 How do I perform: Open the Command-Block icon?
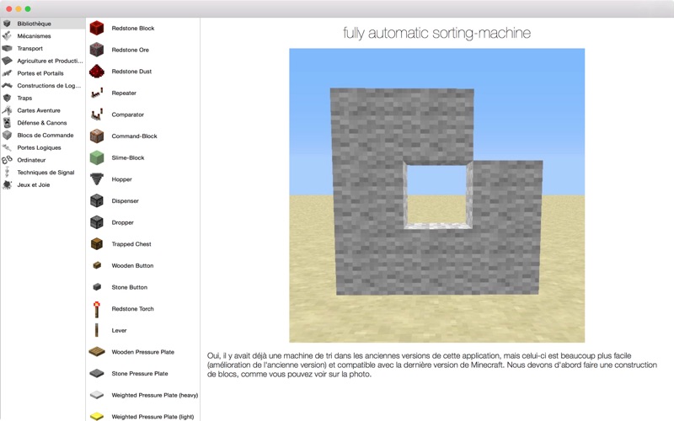point(97,136)
